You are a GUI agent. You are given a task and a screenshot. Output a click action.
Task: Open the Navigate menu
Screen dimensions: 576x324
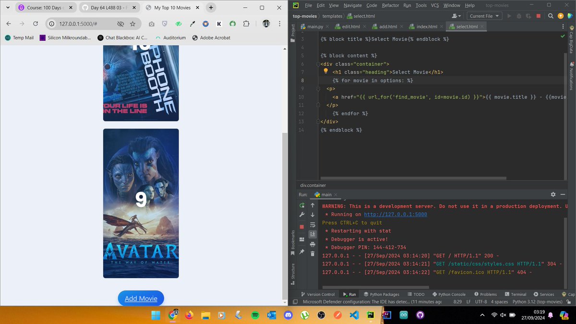(x=352, y=5)
